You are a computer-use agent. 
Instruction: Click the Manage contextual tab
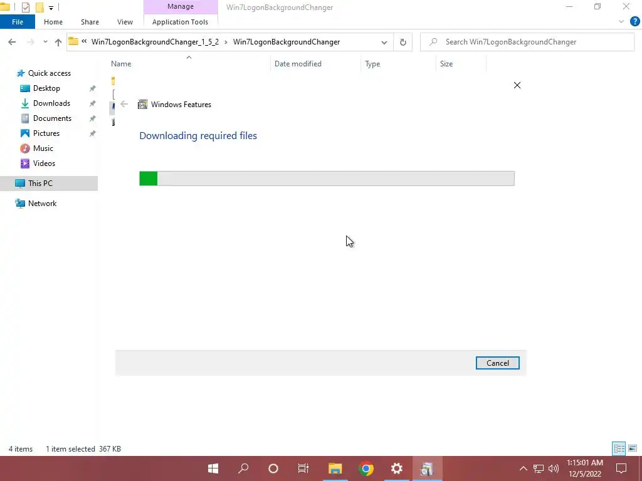(x=181, y=6)
